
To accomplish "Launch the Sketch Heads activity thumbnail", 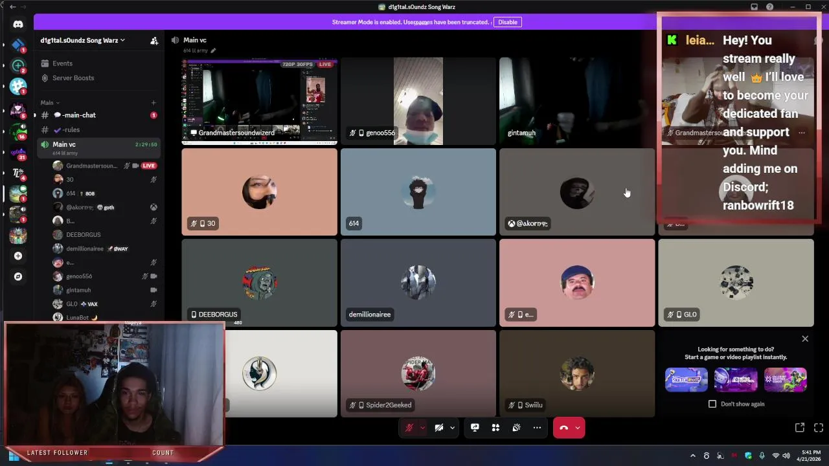I will (x=687, y=380).
